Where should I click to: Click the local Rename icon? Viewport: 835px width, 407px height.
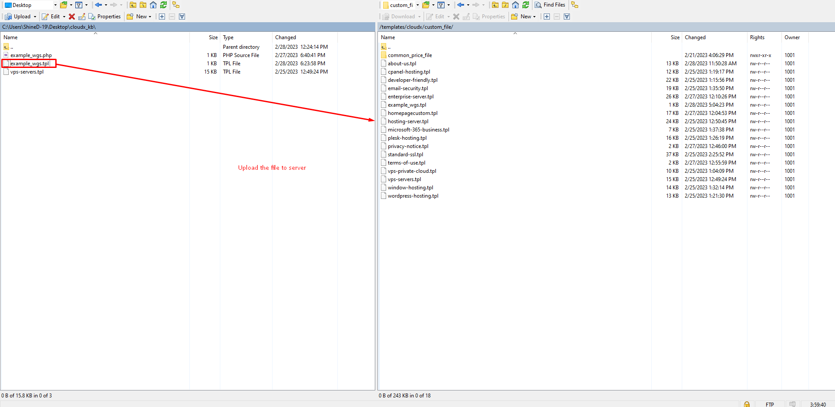82,17
